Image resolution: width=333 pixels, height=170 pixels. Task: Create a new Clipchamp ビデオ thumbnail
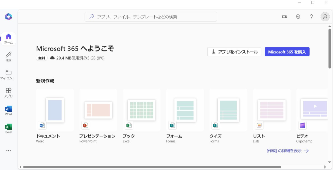[x=312, y=110]
